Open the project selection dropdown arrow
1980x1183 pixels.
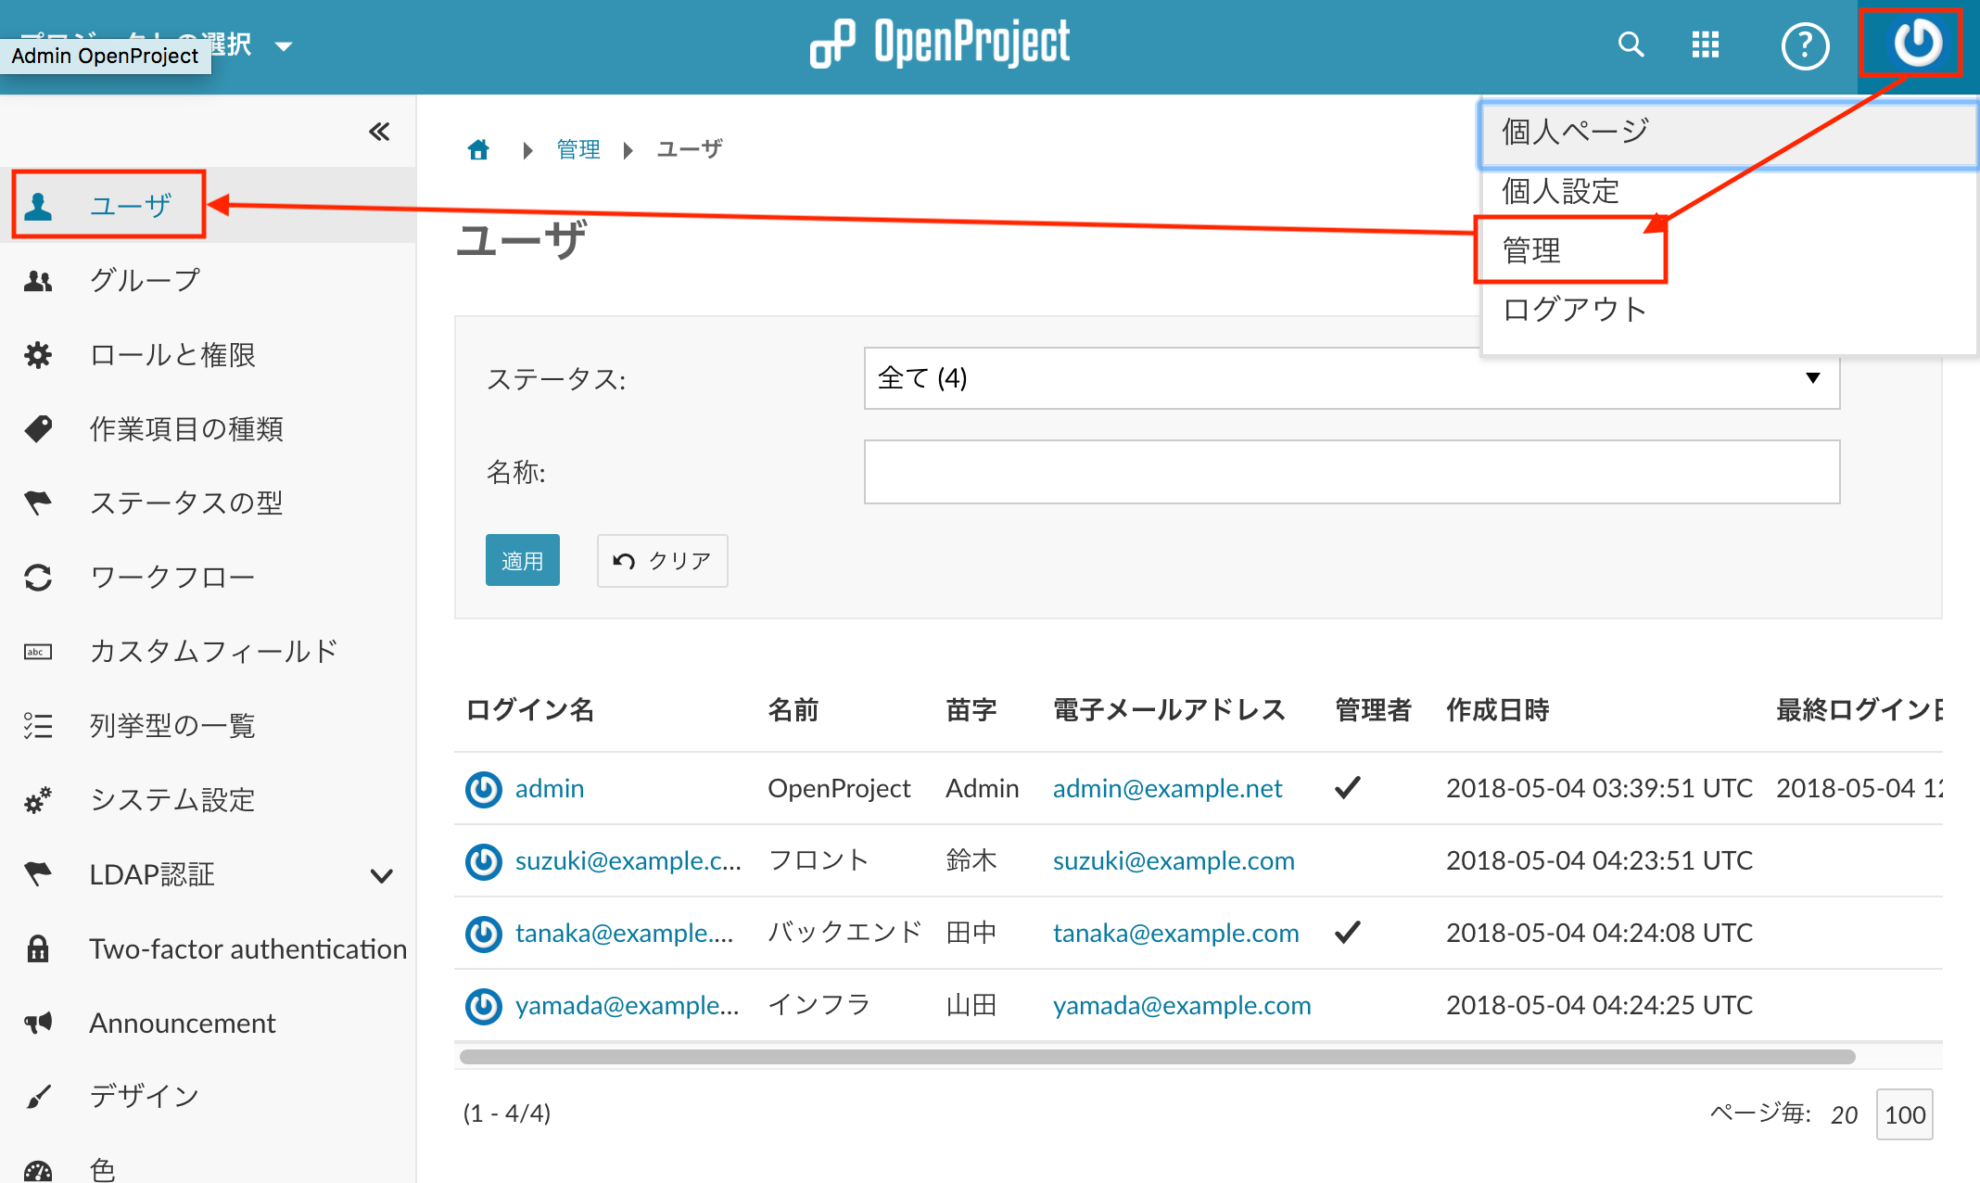pos(284,45)
